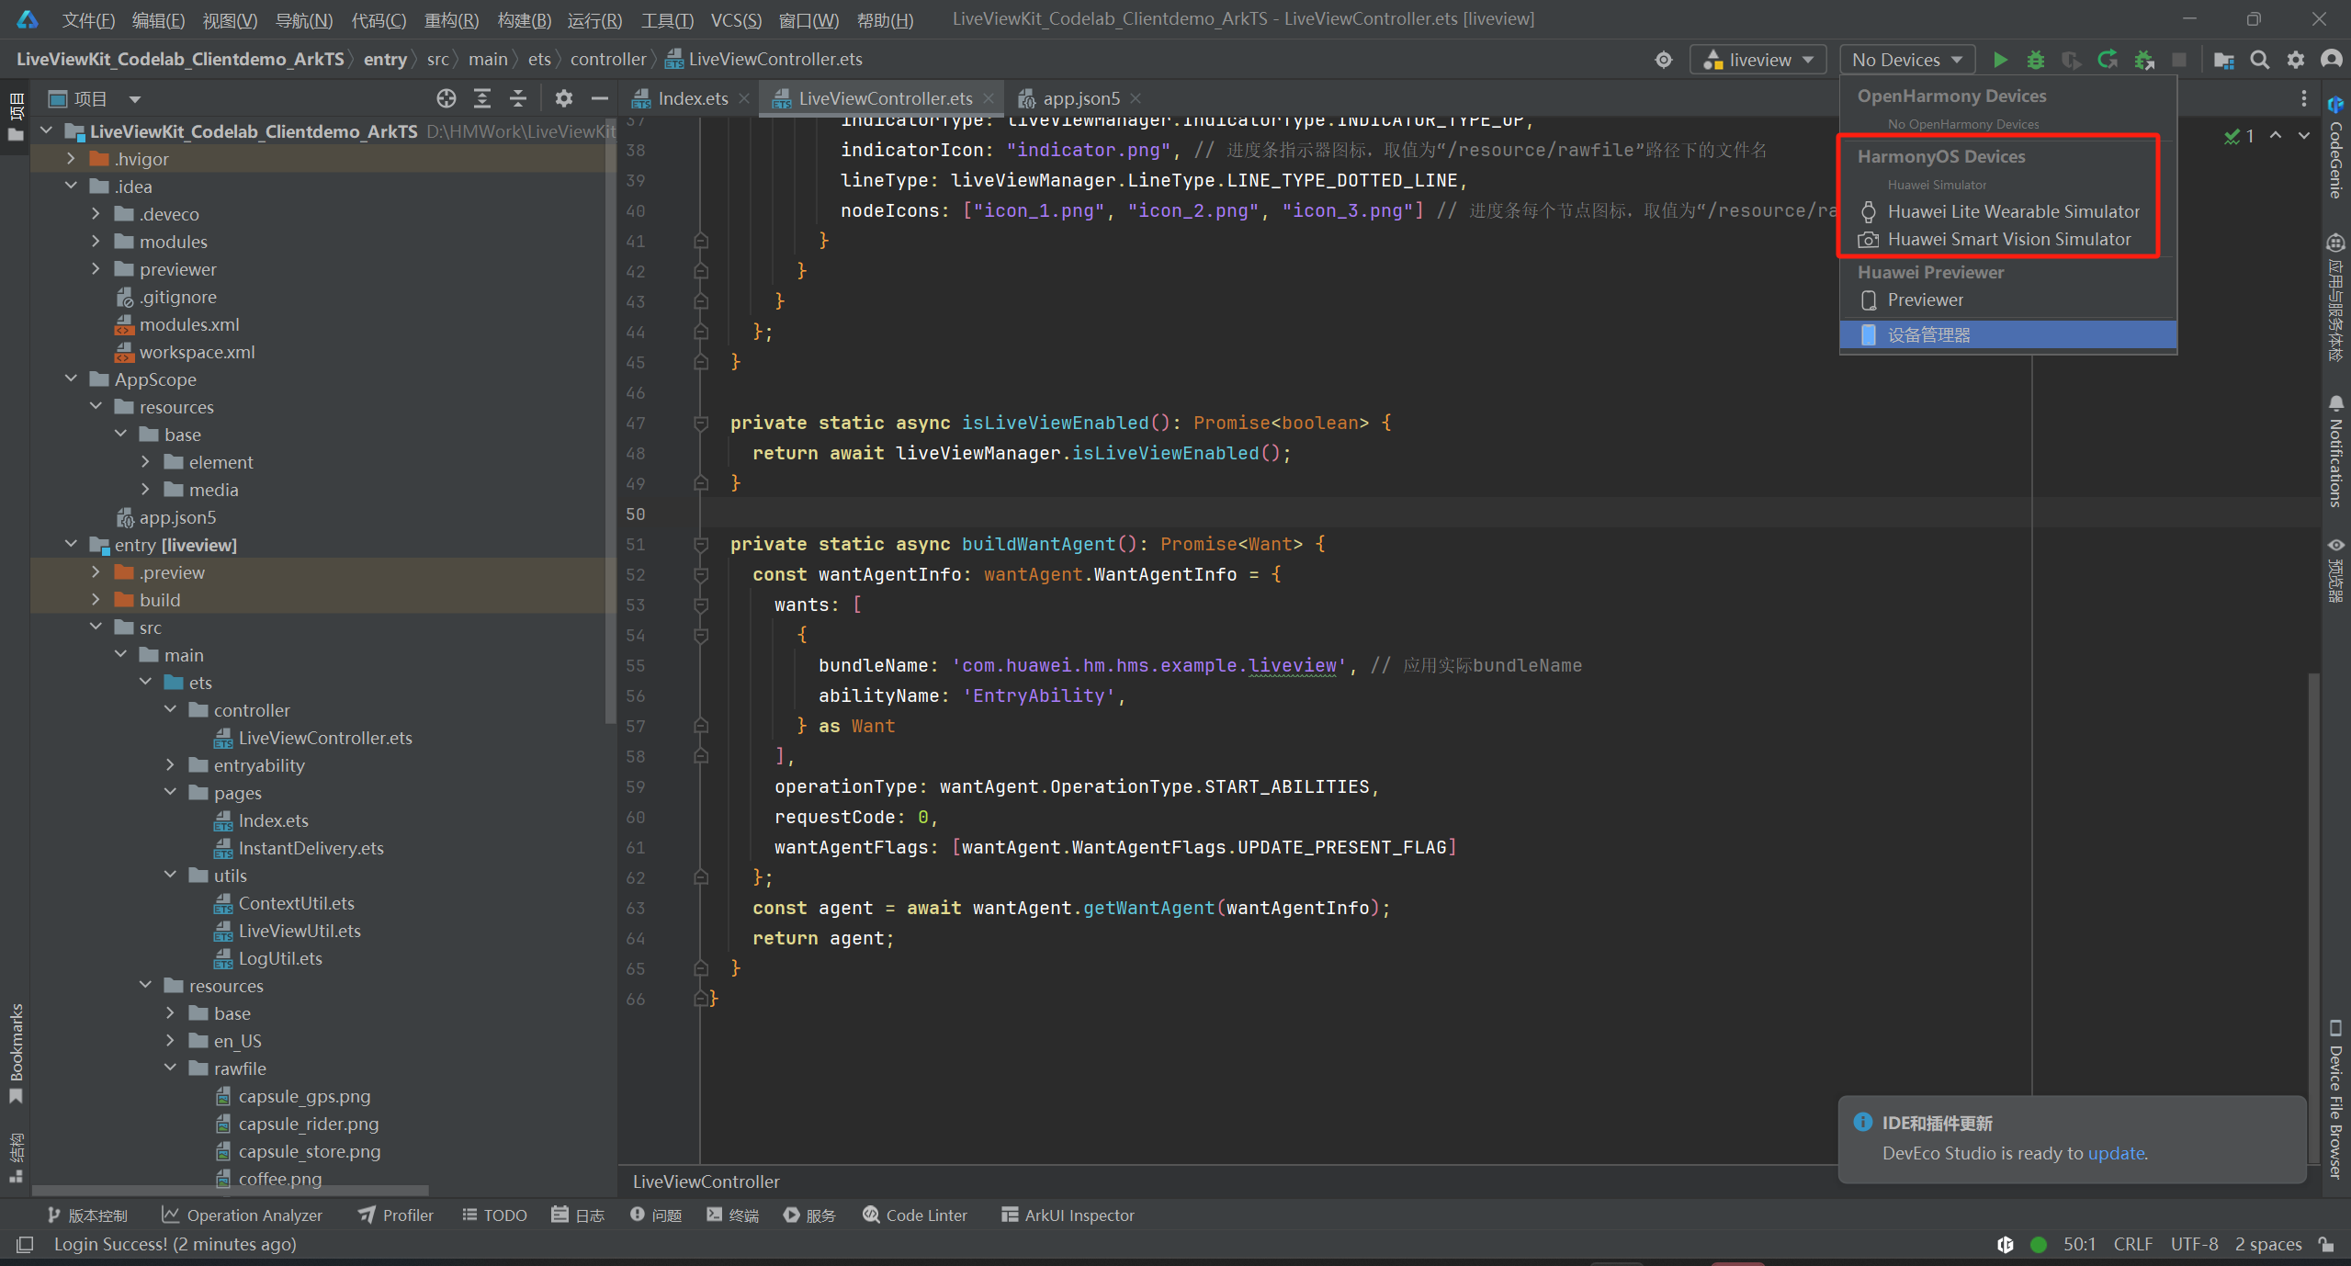Toggle tool window bars icon in status bar
The width and height of the screenshot is (2351, 1266).
25,1244
